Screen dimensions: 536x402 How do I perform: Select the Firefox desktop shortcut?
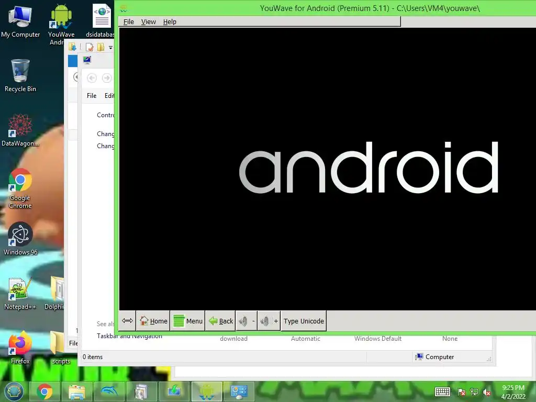point(20,348)
